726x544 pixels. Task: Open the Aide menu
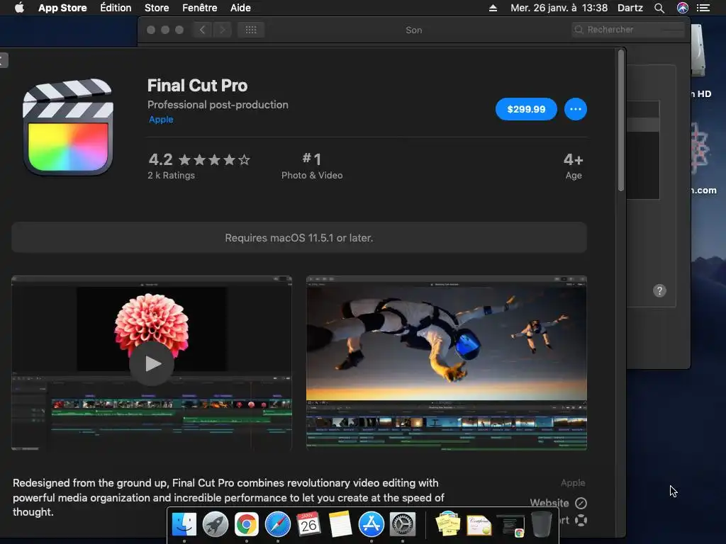pyautogui.click(x=240, y=8)
